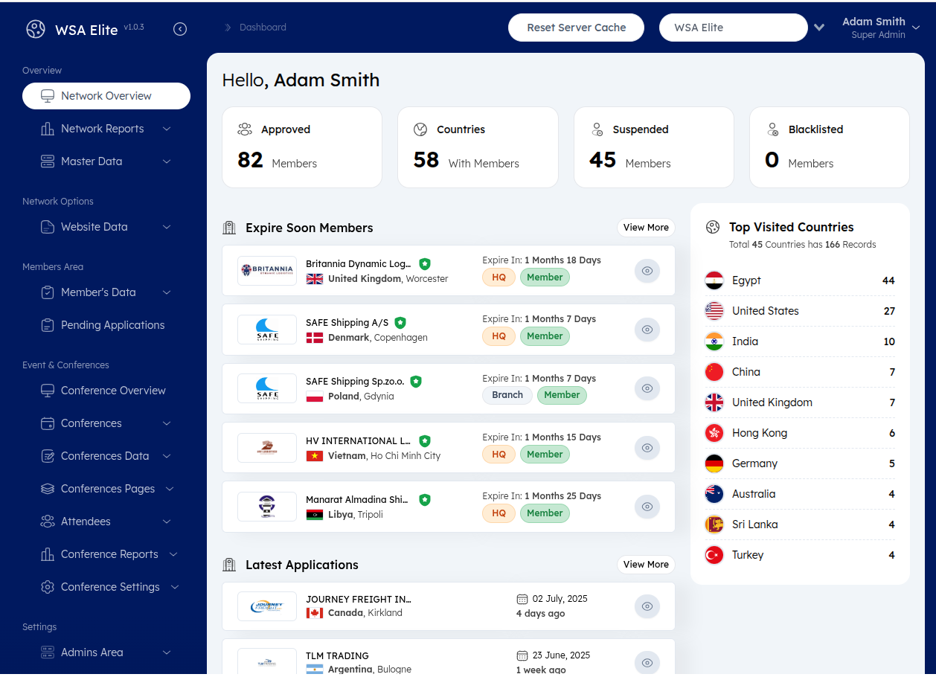The image size is (936, 677).
Task: Click the Britannia company logo thumbnail
Action: (x=267, y=271)
